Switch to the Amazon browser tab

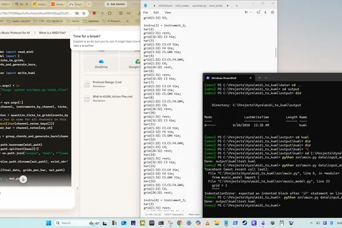pos(58,4)
